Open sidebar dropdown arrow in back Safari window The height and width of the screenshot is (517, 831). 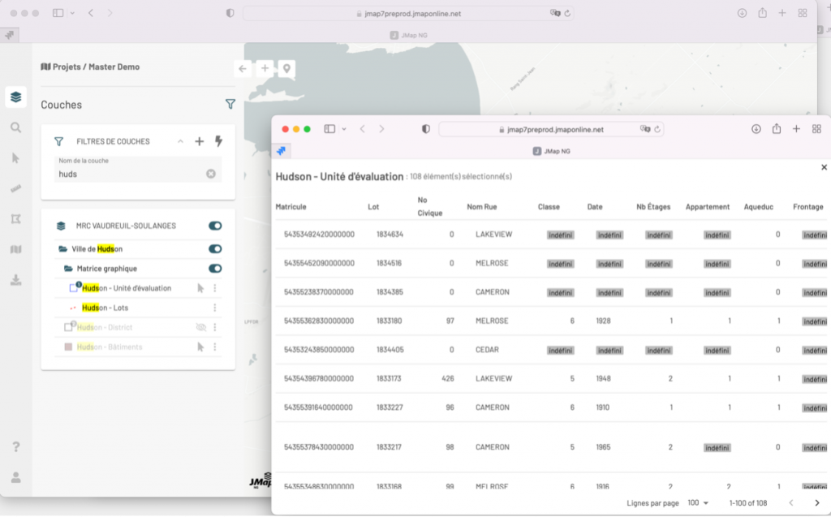(72, 13)
